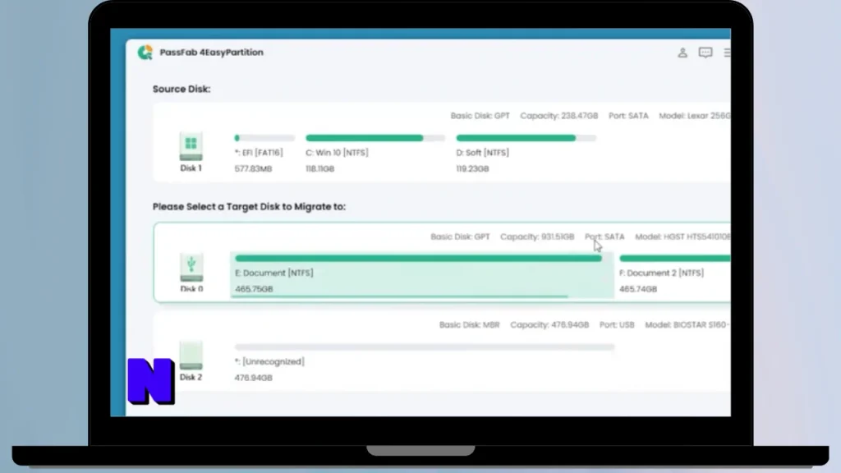Screen dimensions: 841x473
Task: Click the Capacity: 931.51GB text
Action: (537, 236)
